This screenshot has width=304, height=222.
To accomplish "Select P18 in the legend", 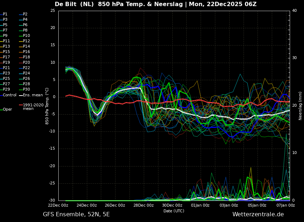I will point(24,57).
